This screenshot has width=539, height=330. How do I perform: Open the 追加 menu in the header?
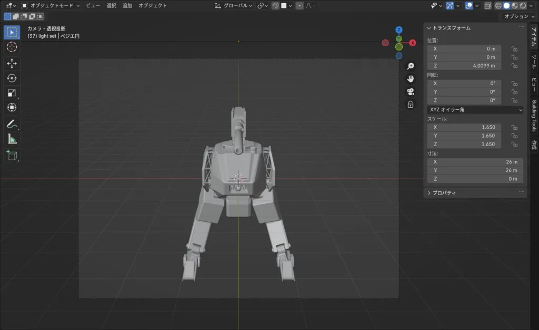click(x=127, y=6)
